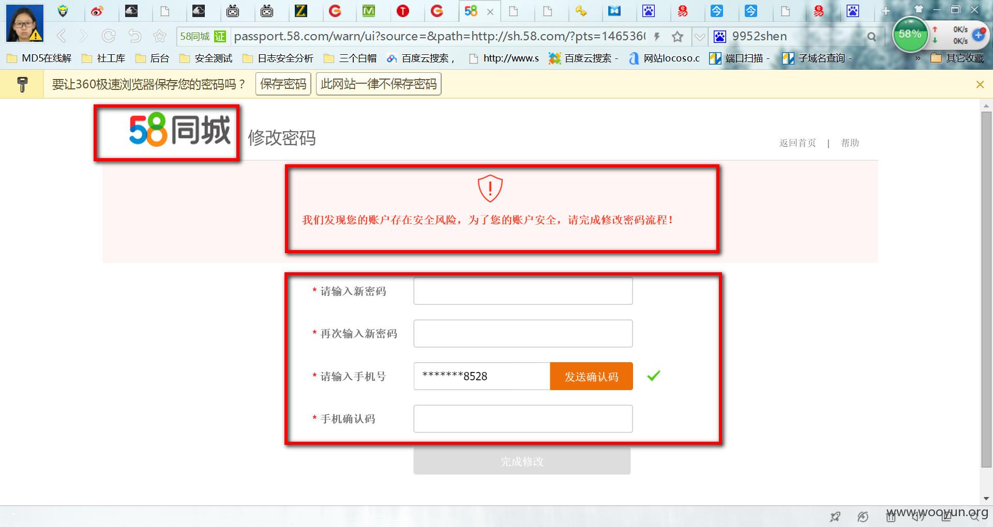Click the green 58% accelerator ball

[x=910, y=35]
